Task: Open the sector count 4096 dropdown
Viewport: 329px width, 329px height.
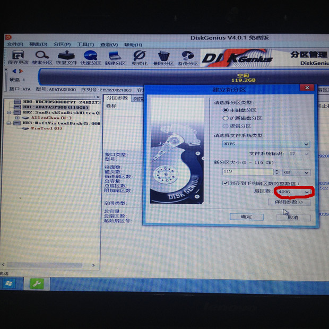Action: pyautogui.click(x=293, y=192)
